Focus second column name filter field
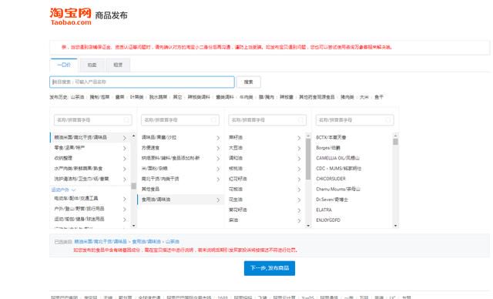 pyautogui.click(x=180, y=120)
